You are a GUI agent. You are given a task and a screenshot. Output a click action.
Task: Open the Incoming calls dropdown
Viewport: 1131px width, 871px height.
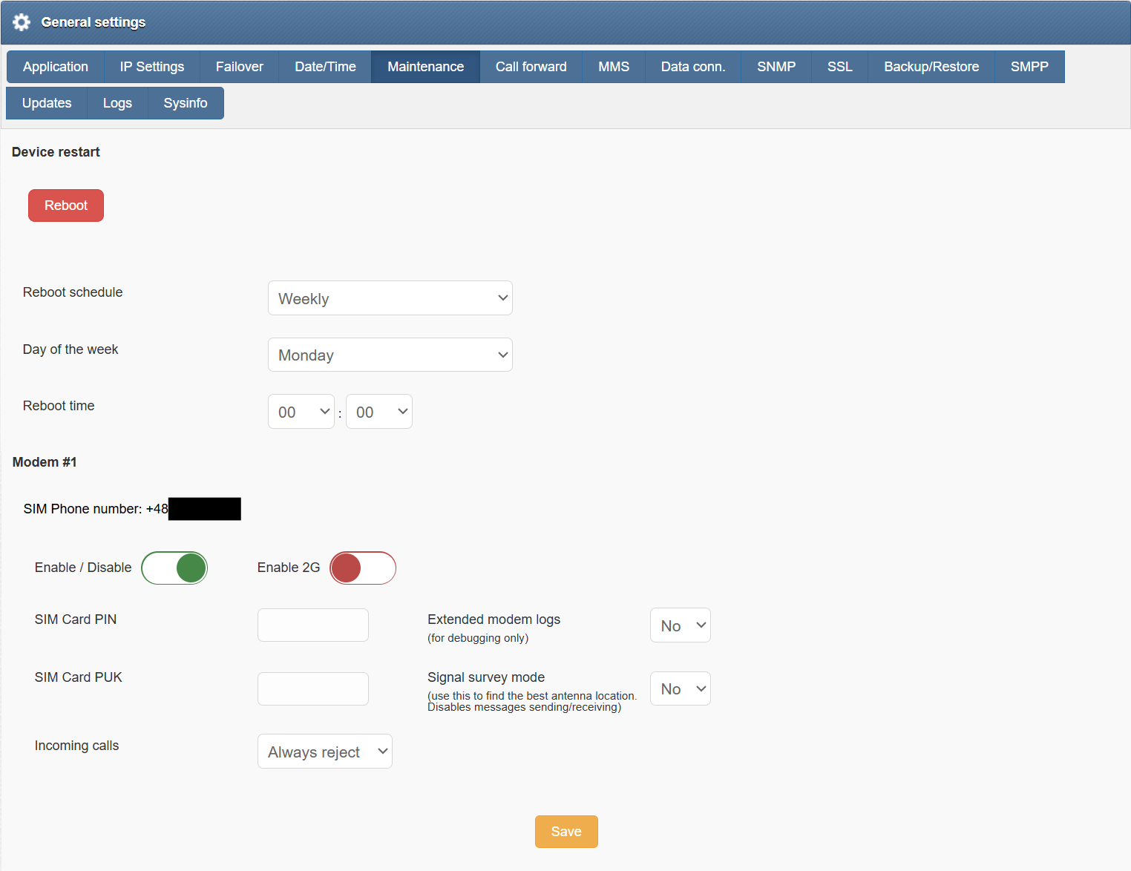[x=325, y=752]
